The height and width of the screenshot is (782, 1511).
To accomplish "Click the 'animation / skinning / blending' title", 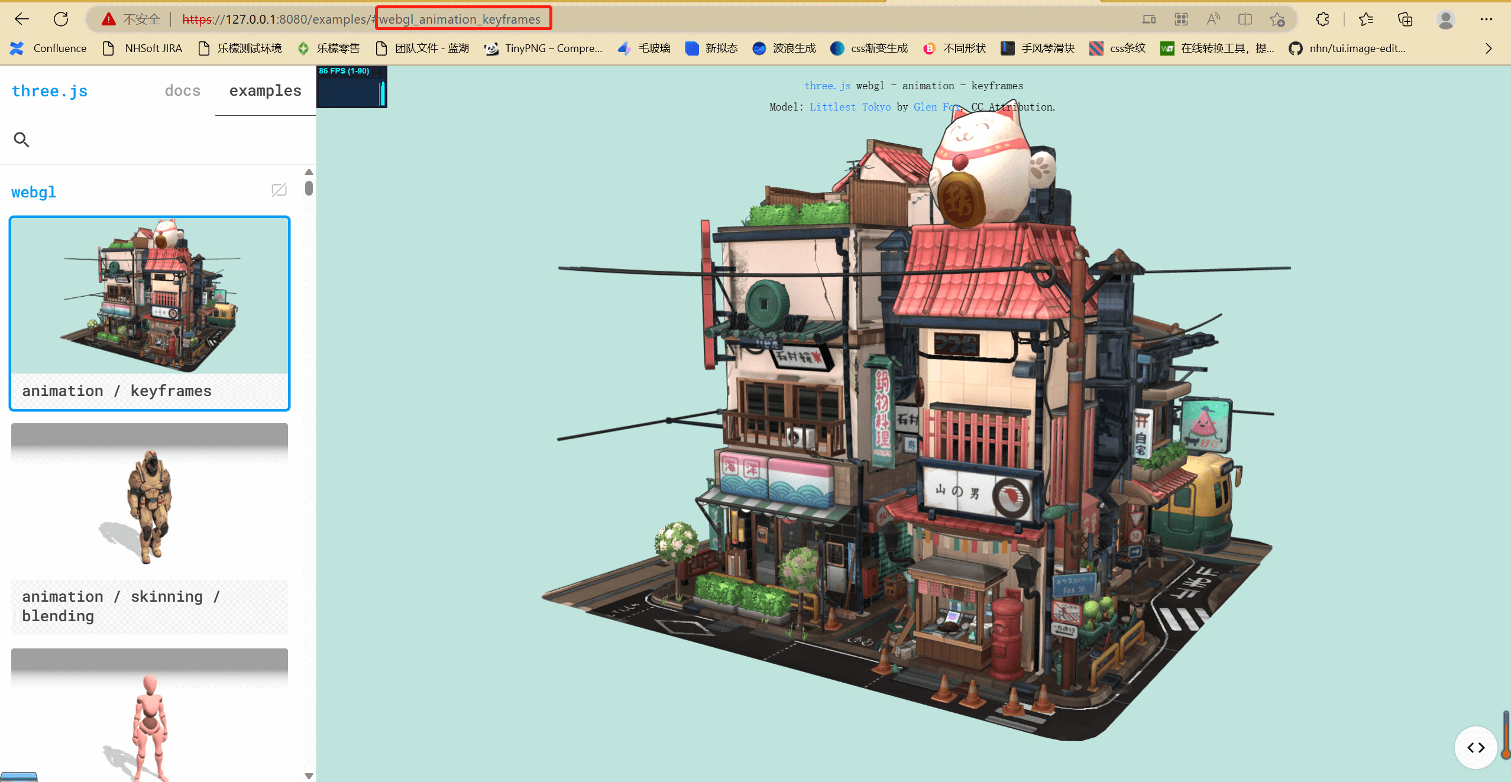I will (x=121, y=606).
